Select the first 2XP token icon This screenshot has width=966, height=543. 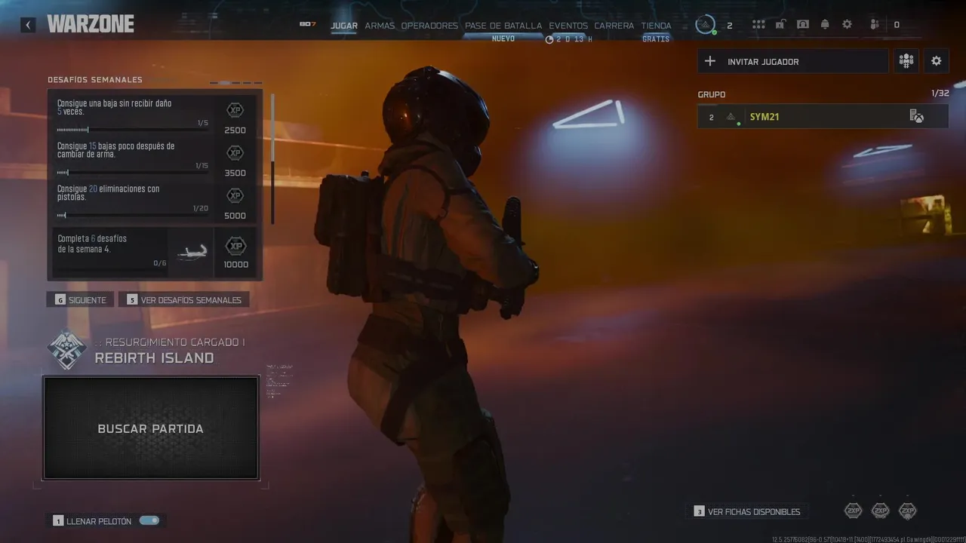(x=853, y=511)
